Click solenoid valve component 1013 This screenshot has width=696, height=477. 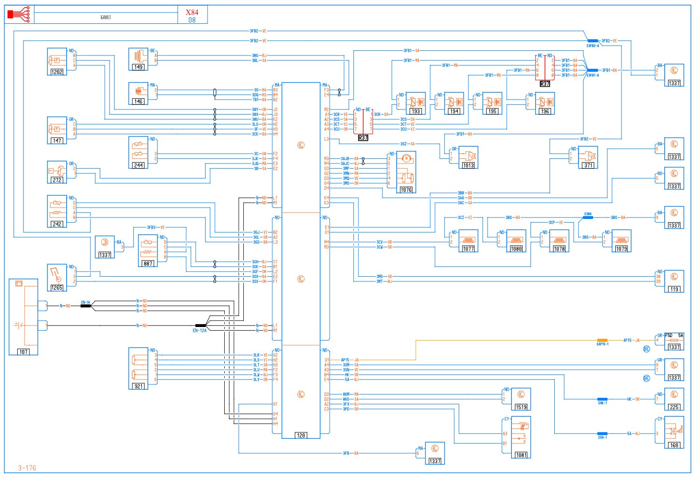[x=468, y=157]
